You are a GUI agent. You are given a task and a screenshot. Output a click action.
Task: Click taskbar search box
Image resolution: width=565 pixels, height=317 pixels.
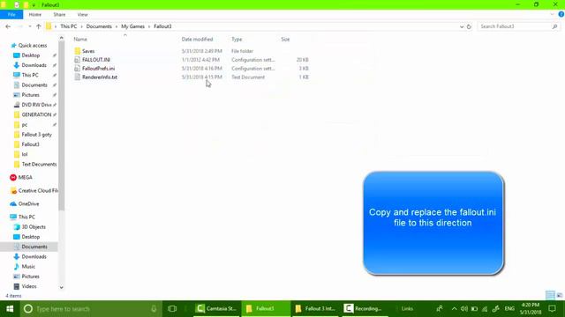[91, 309]
